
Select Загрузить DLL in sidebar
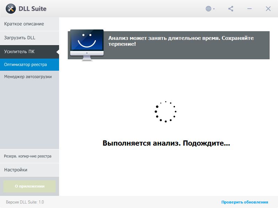pyautogui.click(x=30, y=38)
